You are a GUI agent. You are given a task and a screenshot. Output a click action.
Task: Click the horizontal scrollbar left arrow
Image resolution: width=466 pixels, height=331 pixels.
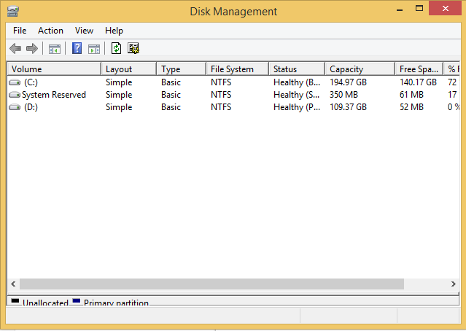pyautogui.click(x=13, y=284)
